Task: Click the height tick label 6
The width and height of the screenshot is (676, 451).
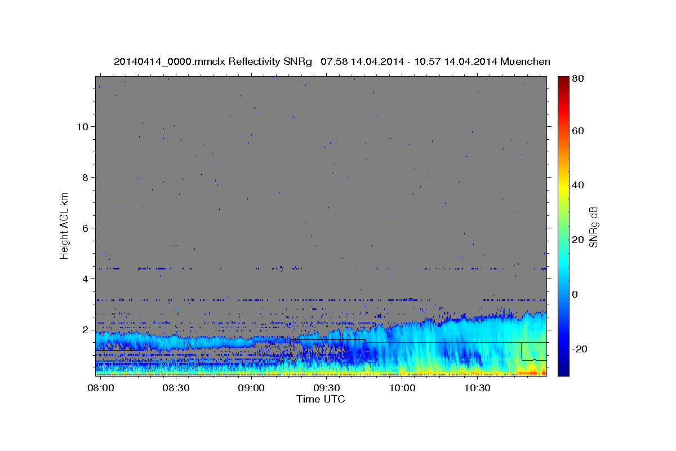Action: [x=86, y=228]
